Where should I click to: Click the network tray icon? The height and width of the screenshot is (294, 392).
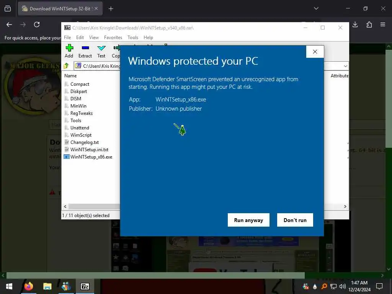tap(333, 286)
